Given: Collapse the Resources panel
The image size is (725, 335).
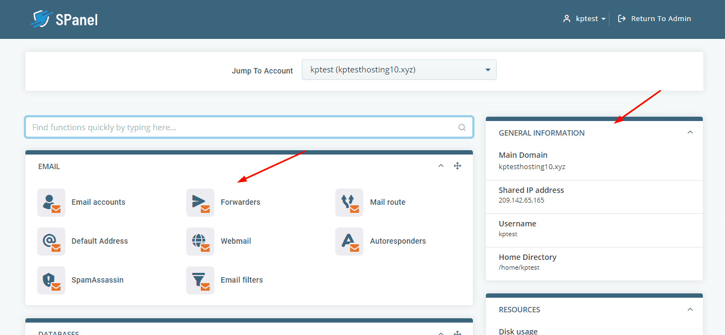Looking at the screenshot, I should (690, 309).
